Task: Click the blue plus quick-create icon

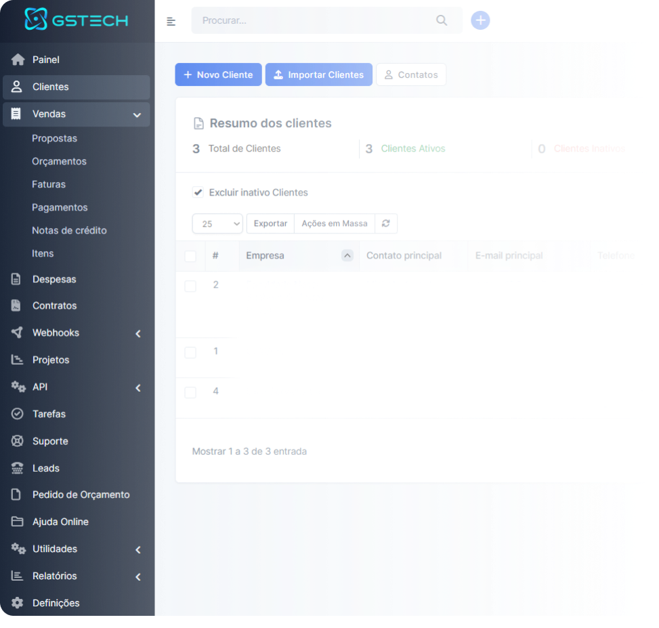Action: point(480,20)
